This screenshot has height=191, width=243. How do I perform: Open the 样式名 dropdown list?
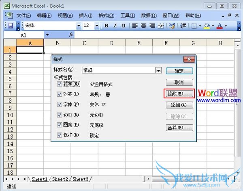(x=158, y=70)
